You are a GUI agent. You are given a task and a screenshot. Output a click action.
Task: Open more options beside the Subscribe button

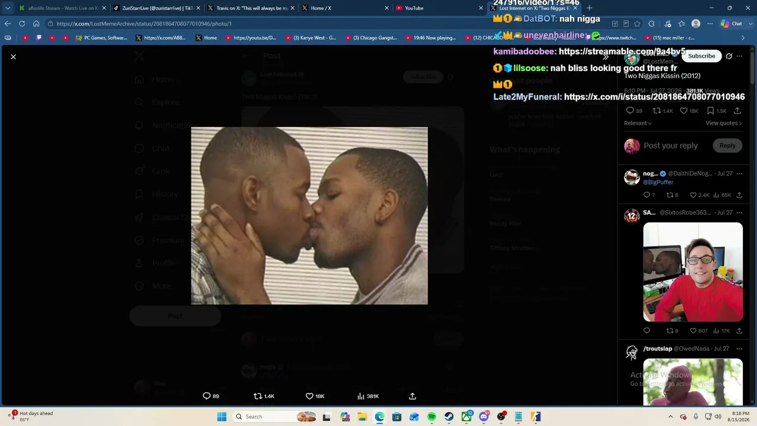739,56
